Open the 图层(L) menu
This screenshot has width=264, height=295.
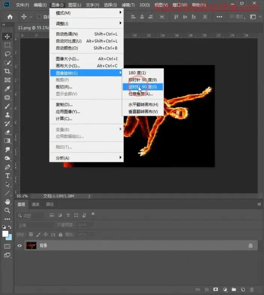click(x=75, y=5)
